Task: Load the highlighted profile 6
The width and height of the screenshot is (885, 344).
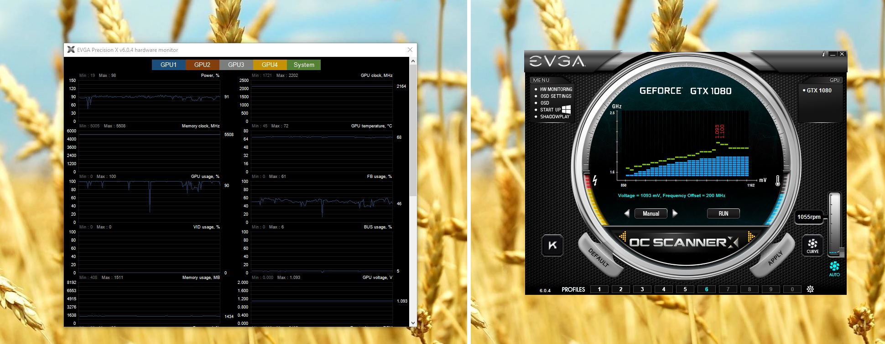Action: (707, 289)
